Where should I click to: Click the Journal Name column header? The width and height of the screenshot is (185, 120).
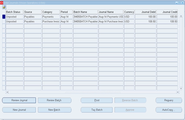[111, 12]
